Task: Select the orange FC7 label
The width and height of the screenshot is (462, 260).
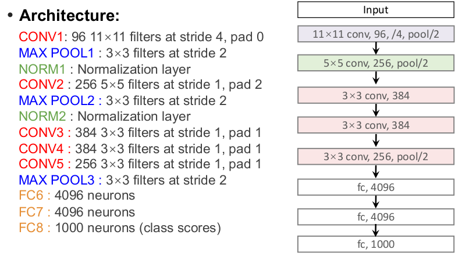Action: (x=30, y=211)
